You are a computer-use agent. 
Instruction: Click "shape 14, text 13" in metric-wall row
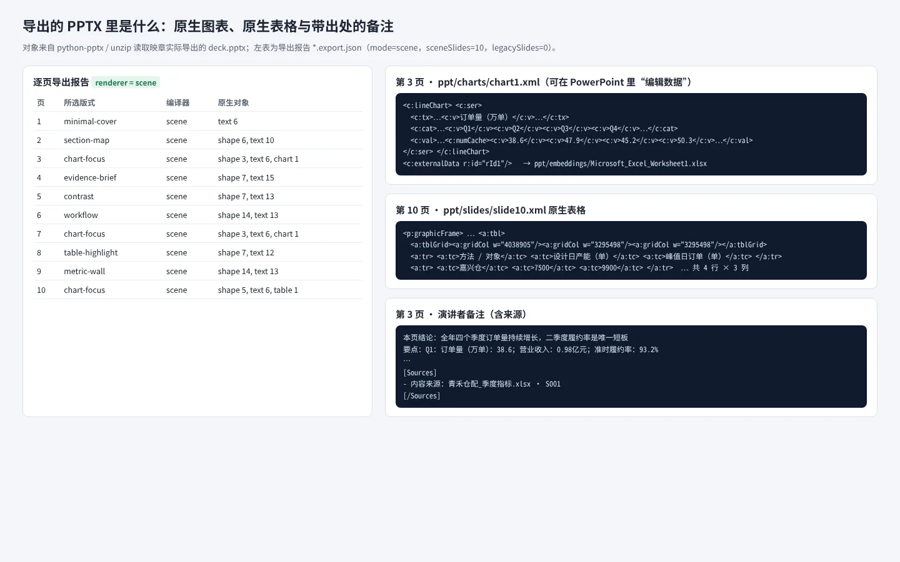click(248, 271)
